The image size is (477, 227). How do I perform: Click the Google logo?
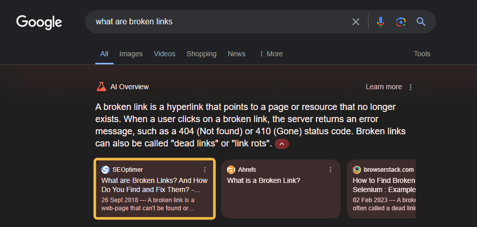click(x=39, y=22)
